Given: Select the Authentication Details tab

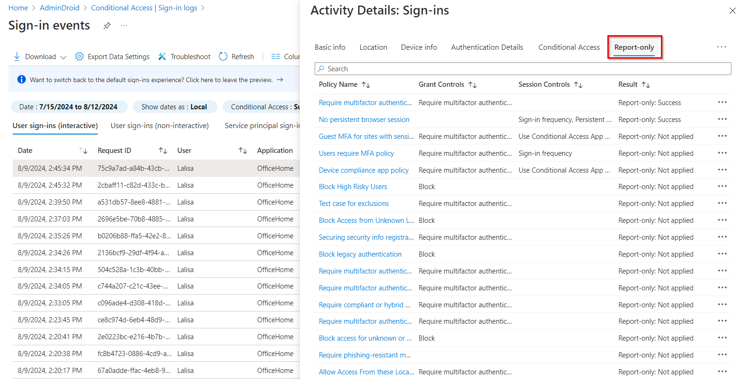Looking at the screenshot, I should point(487,47).
